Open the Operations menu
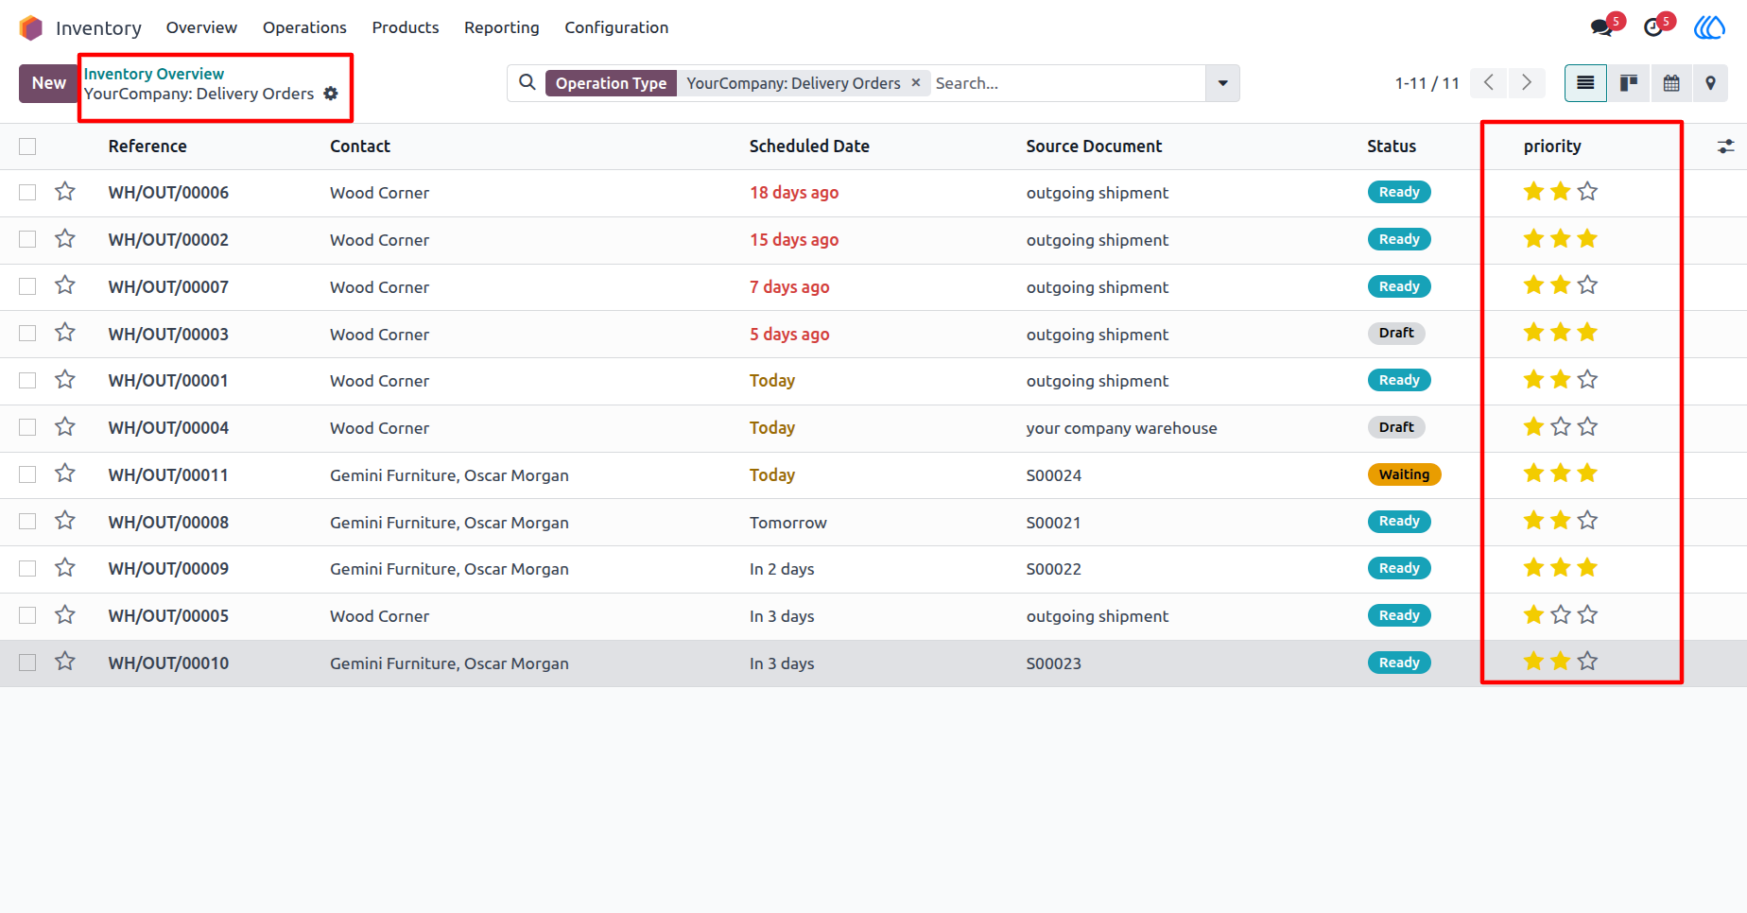The image size is (1747, 913). click(304, 27)
